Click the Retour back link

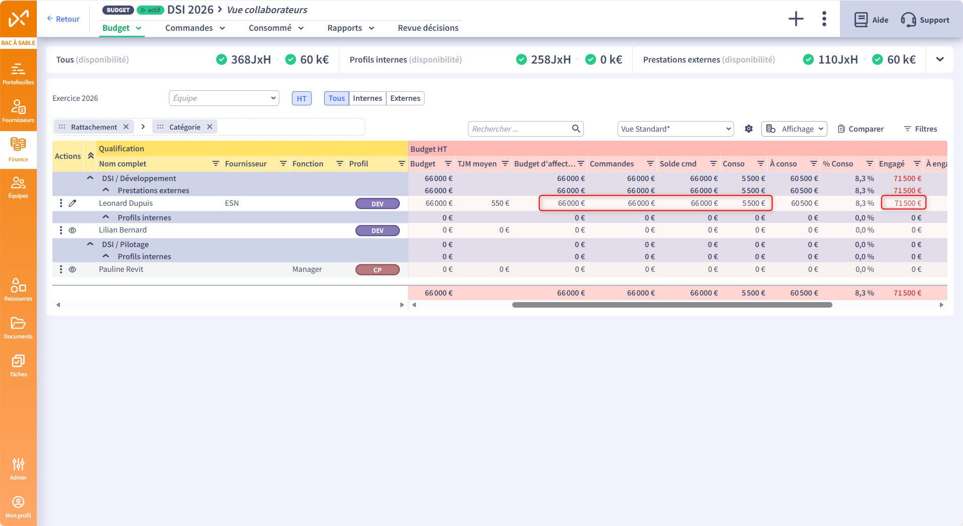coord(64,19)
